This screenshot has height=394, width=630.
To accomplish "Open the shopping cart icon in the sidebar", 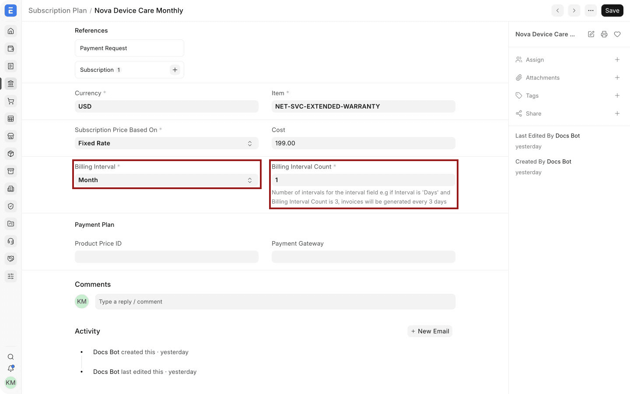I will 11,101.
